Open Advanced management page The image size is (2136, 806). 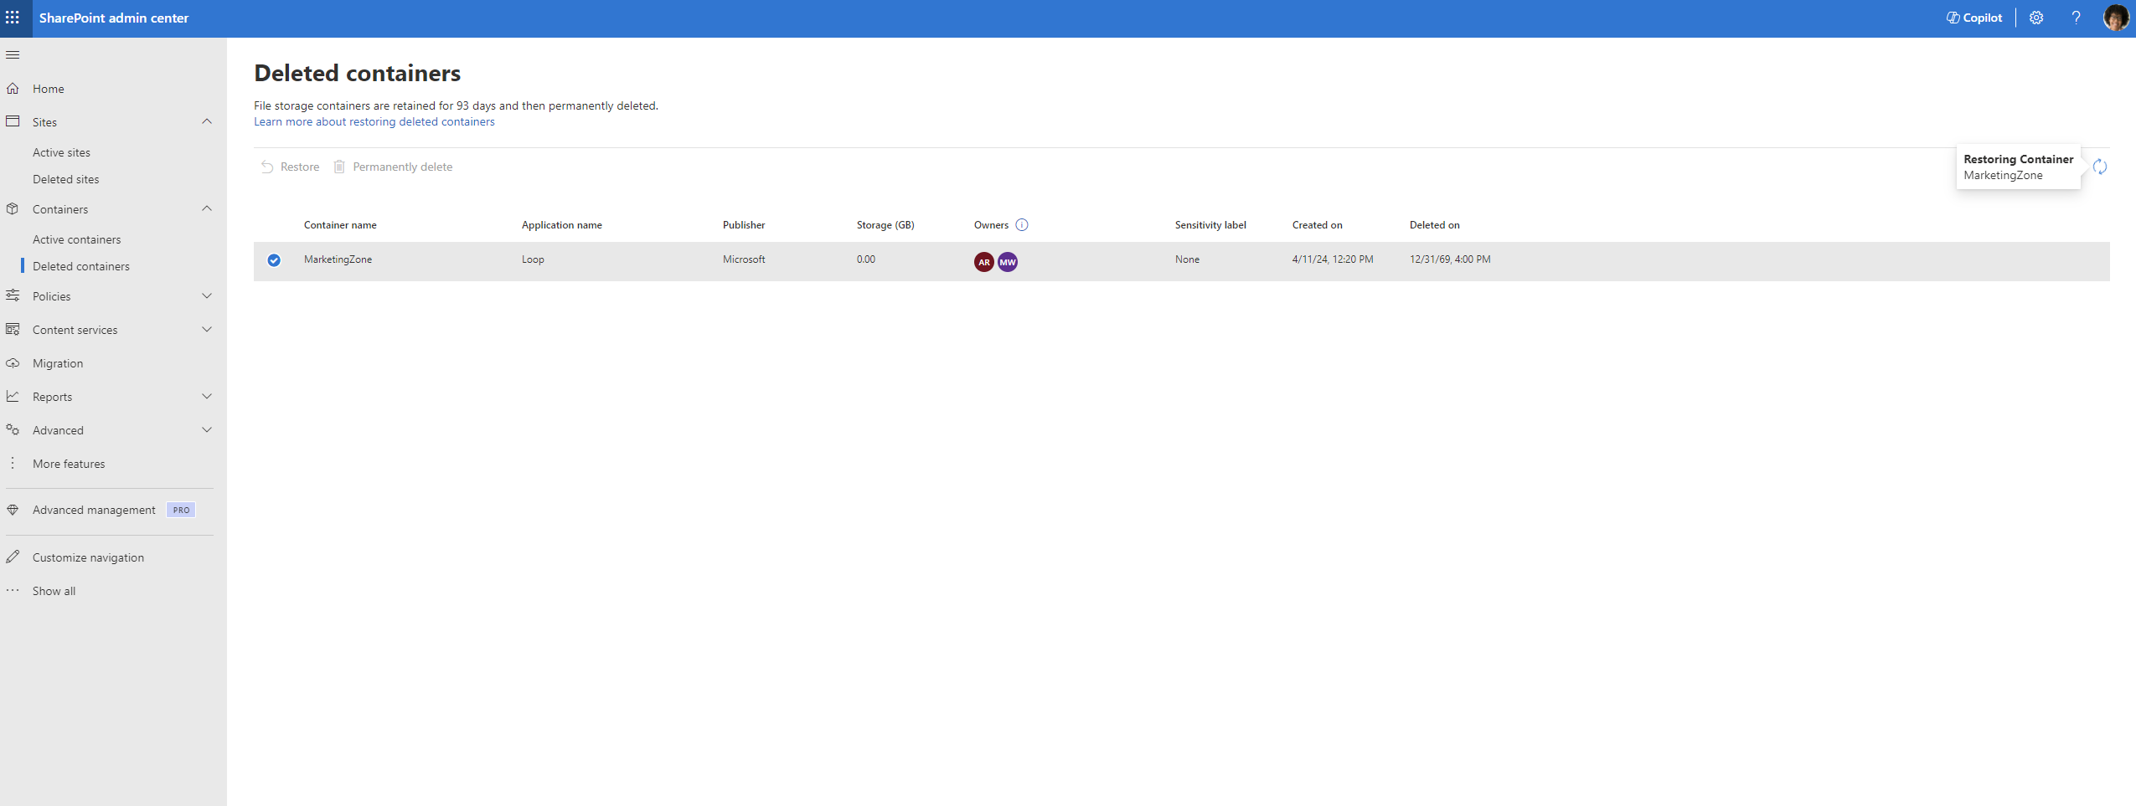tap(94, 510)
